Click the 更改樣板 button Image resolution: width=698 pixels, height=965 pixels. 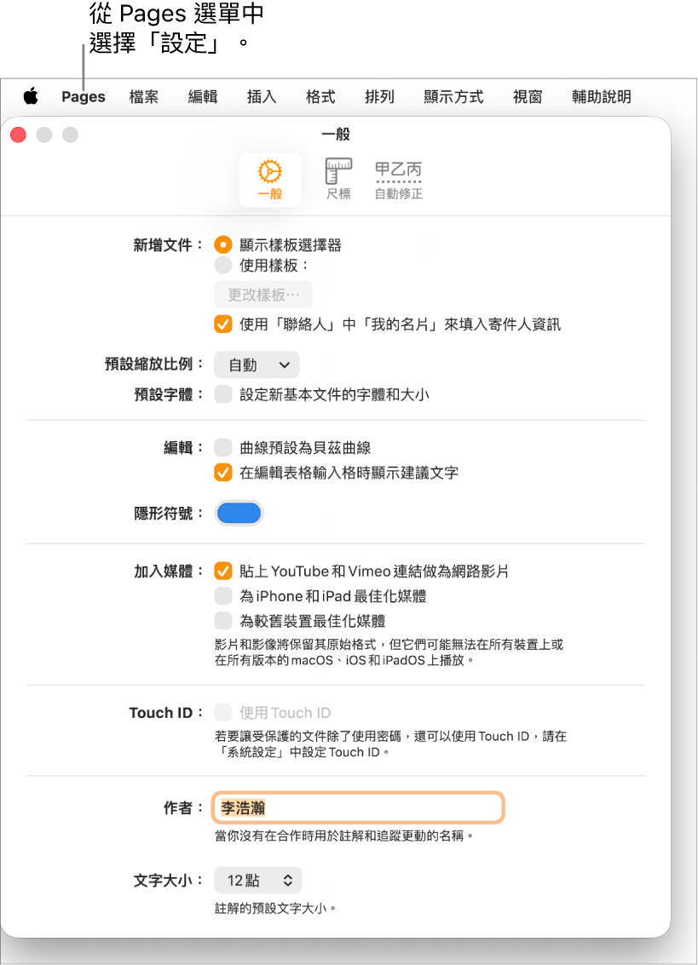click(x=262, y=295)
